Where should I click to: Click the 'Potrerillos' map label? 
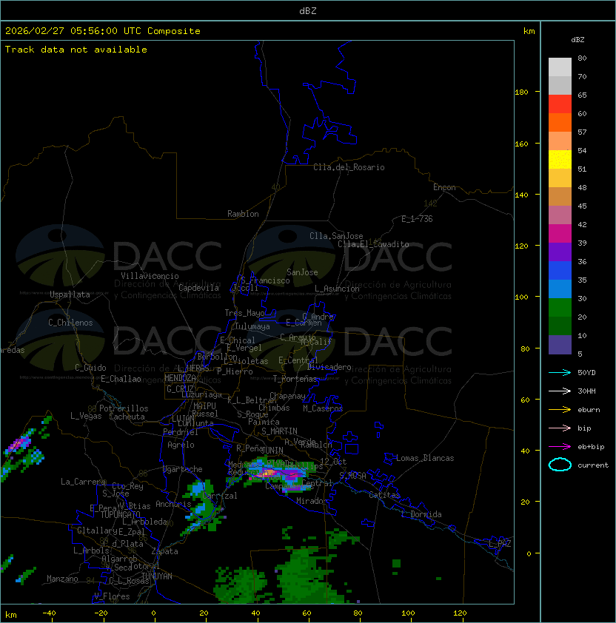[x=124, y=408]
